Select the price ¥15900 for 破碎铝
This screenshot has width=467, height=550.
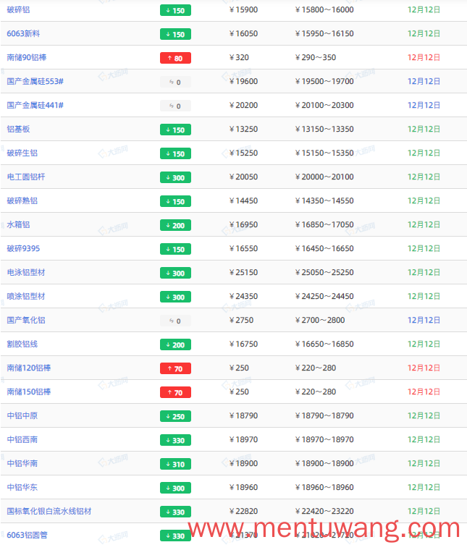pyautogui.click(x=243, y=10)
